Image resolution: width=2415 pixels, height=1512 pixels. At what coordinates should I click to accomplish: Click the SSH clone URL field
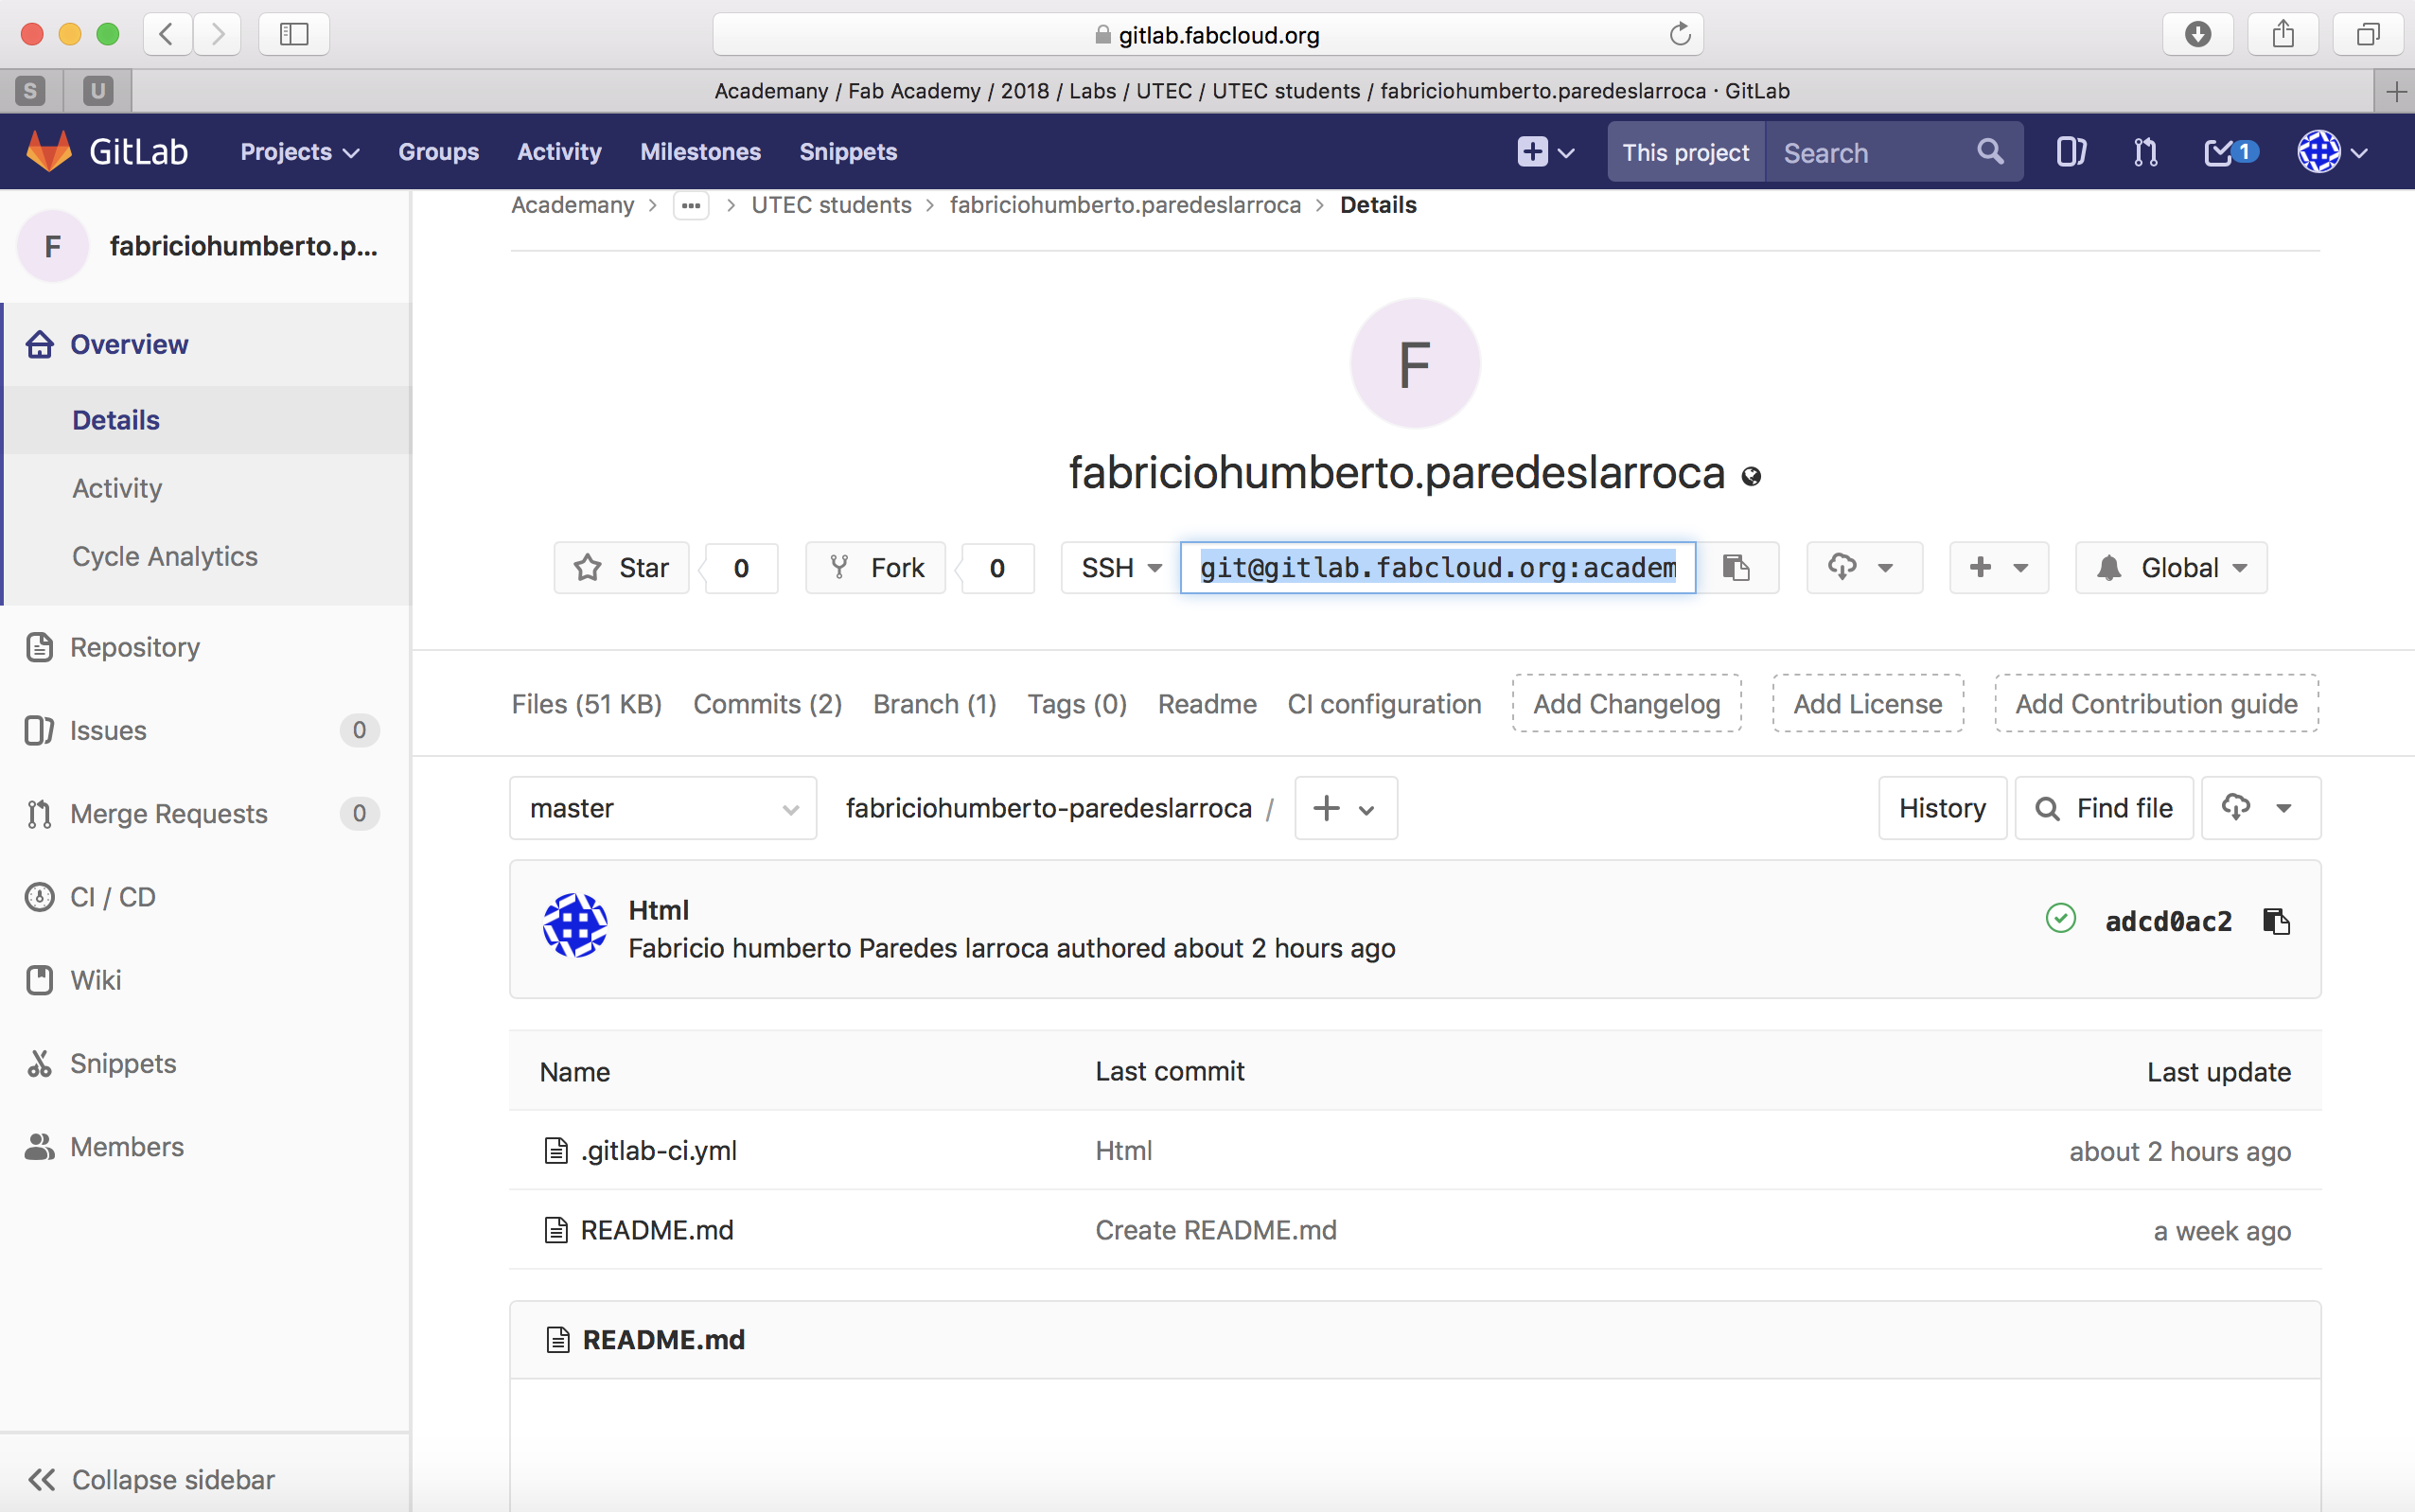tap(1438, 568)
